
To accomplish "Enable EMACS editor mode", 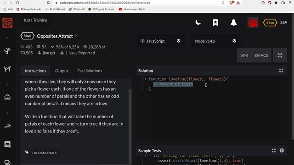I will click(x=261, y=55).
